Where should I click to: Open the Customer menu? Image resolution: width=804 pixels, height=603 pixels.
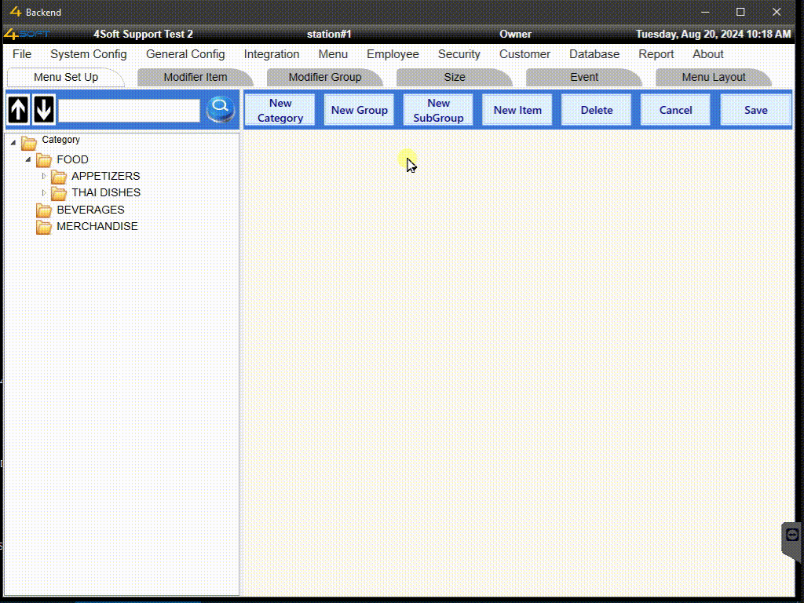tap(524, 54)
